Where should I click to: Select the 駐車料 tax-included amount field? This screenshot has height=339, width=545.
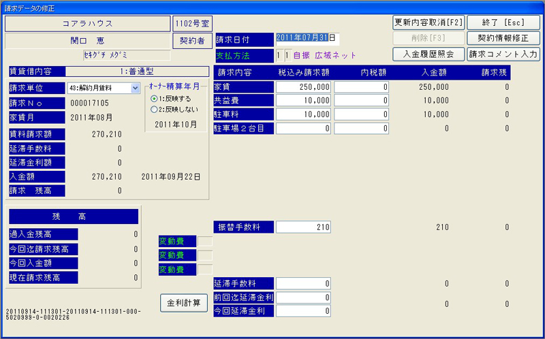[304, 114]
